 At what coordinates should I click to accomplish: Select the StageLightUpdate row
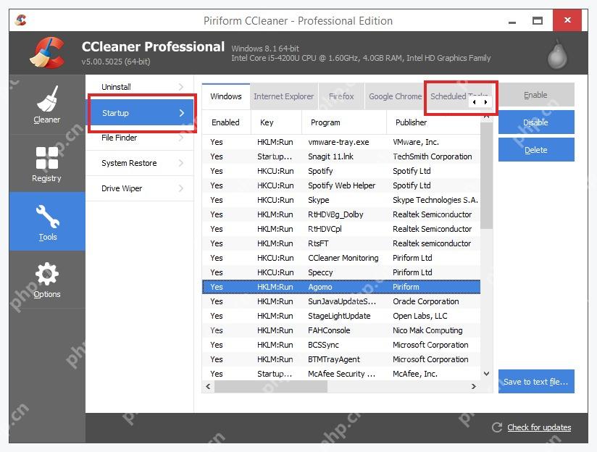point(341,316)
